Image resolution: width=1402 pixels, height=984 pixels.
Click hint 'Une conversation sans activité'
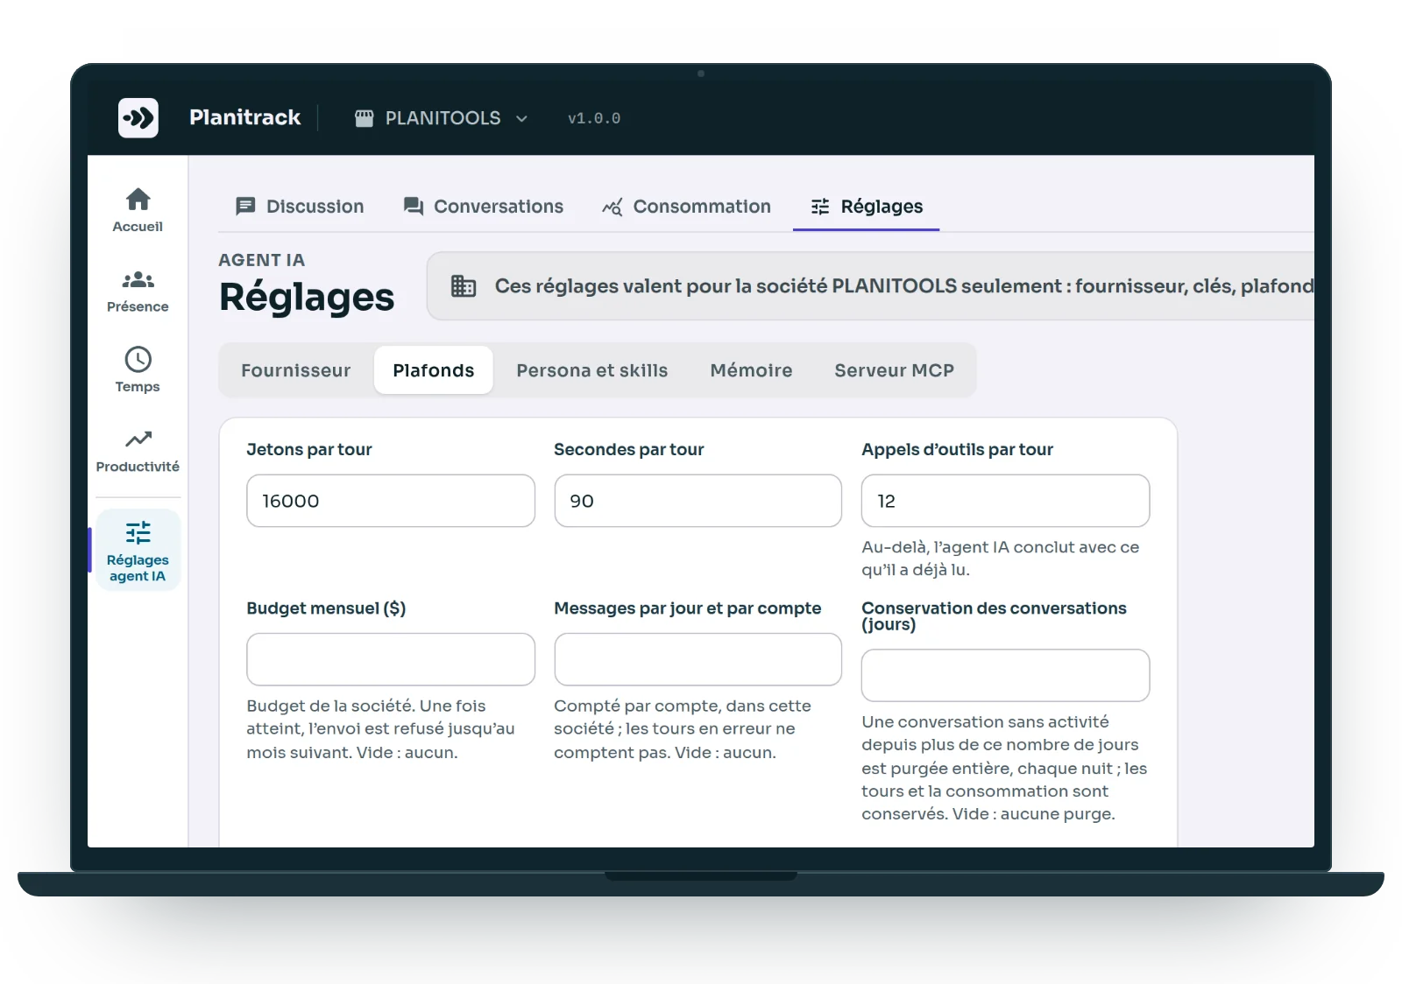pyautogui.click(x=1004, y=768)
